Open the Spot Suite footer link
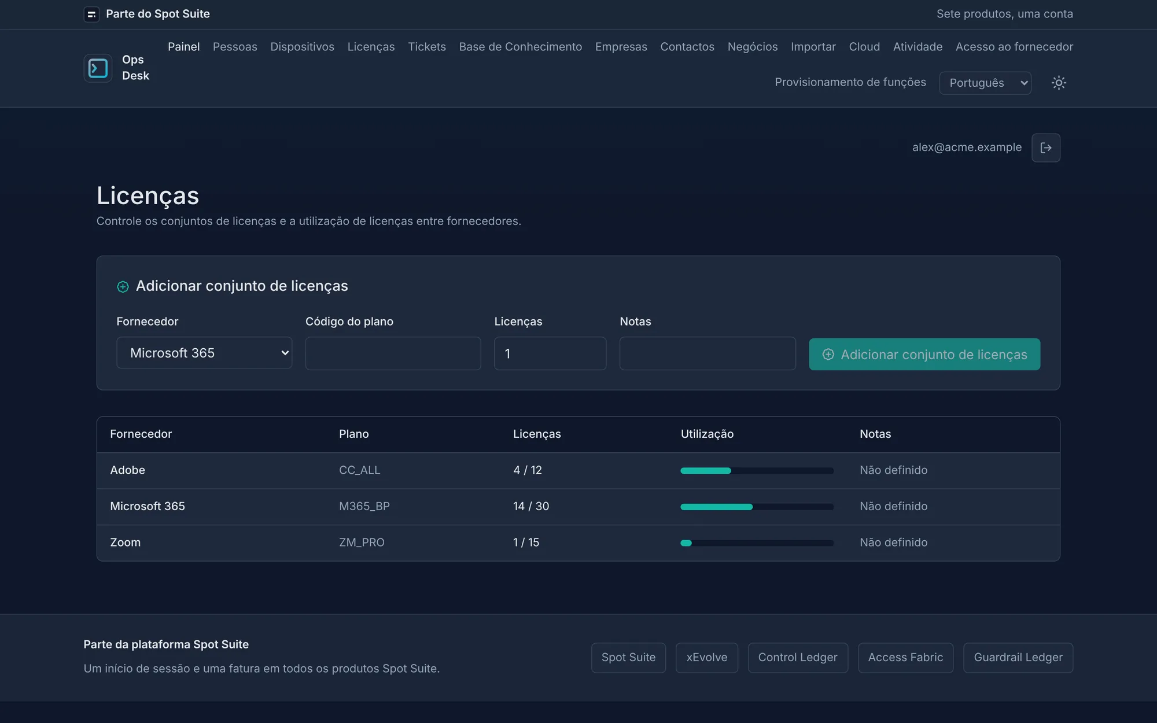 (628, 658)
